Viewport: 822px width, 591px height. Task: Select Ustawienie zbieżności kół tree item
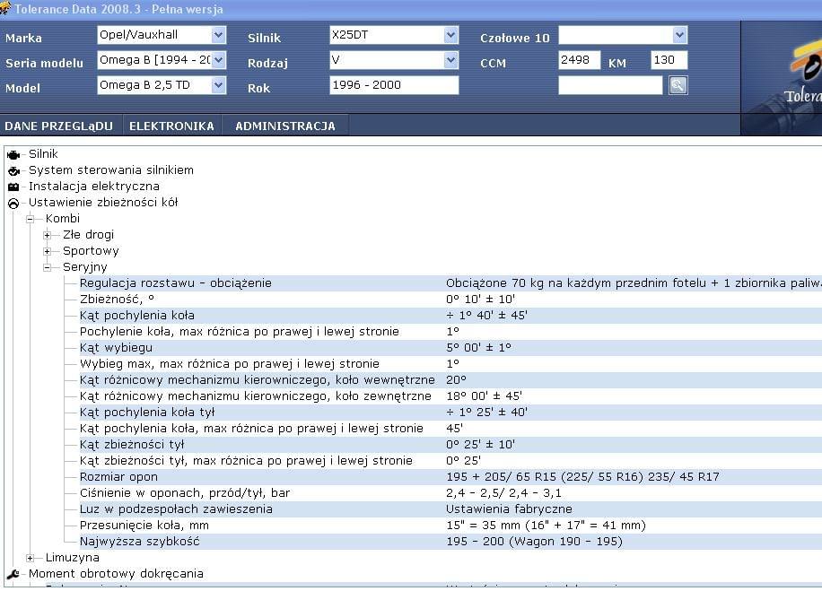click(103, 203)
